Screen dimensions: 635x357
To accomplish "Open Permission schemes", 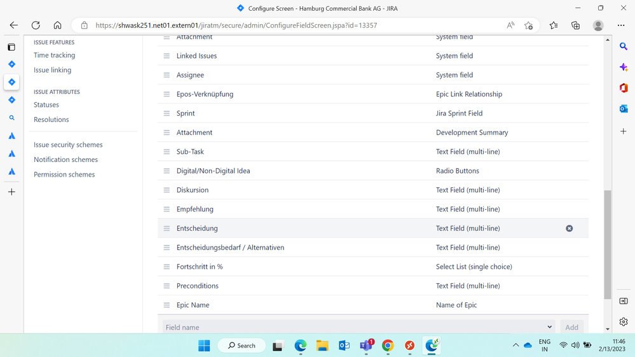I will click(64, 175).
